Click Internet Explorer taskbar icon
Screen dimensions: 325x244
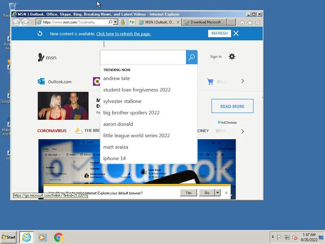[27, 237]
